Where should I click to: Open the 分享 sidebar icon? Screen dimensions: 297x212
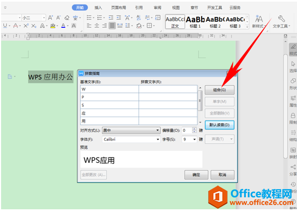293,171
